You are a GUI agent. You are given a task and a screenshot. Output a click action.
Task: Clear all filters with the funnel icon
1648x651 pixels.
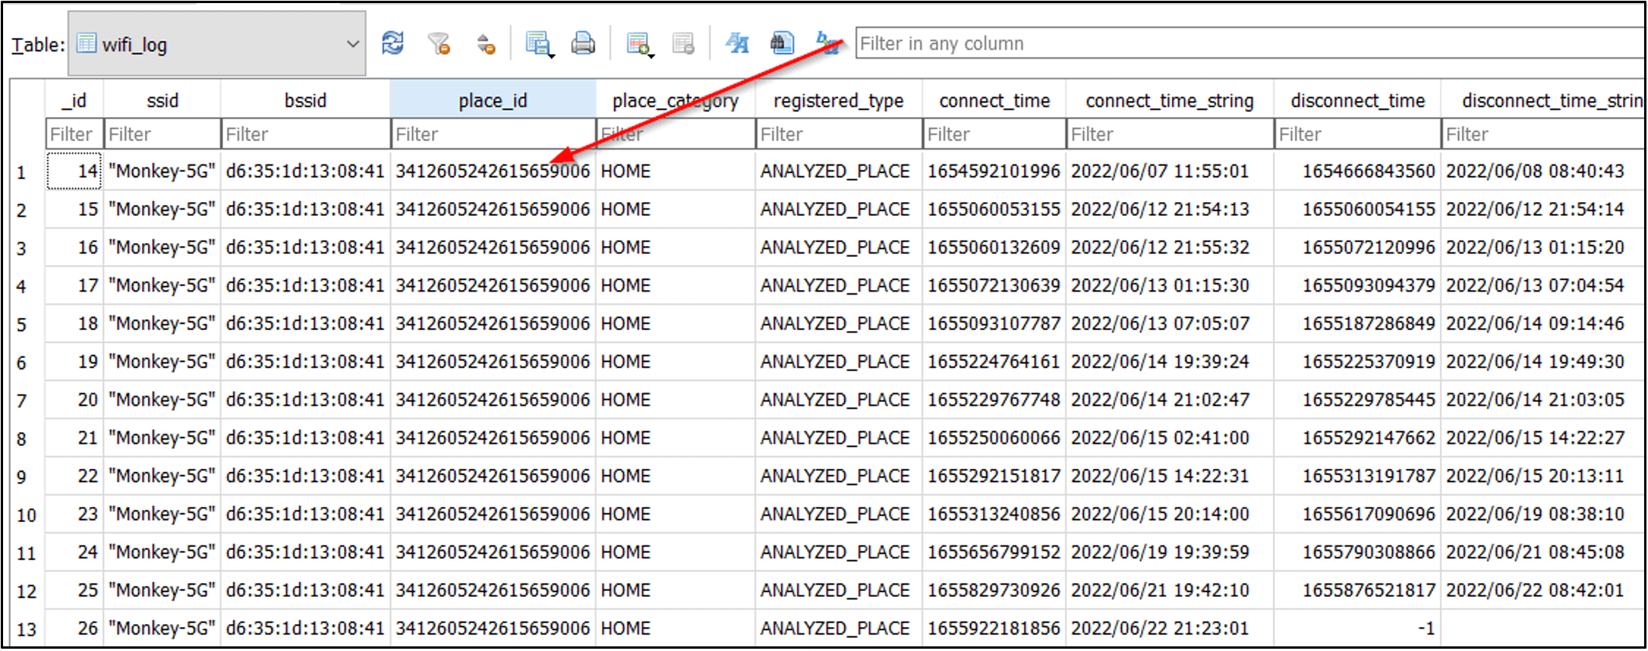(439, 43)
